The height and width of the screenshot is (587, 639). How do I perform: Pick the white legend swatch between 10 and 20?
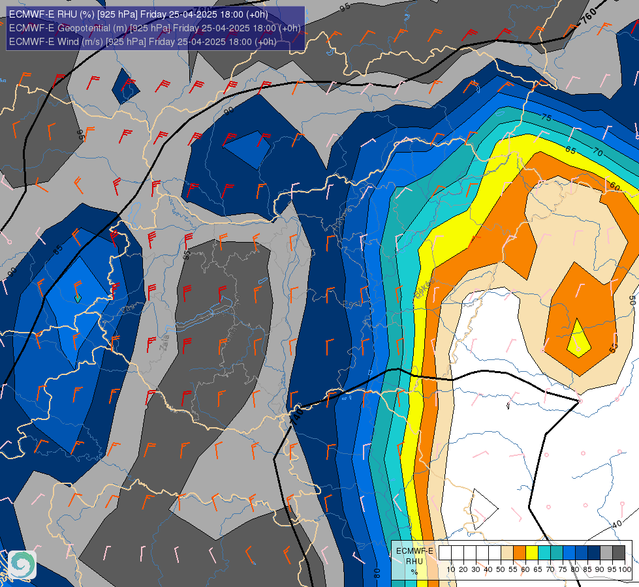click(458, 553)
